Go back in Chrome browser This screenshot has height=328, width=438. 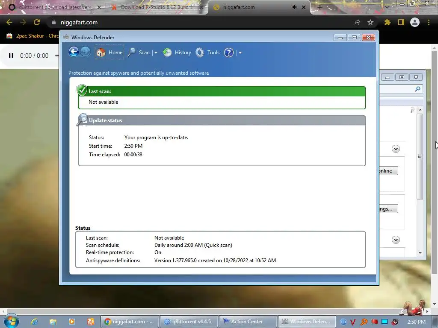9,22
